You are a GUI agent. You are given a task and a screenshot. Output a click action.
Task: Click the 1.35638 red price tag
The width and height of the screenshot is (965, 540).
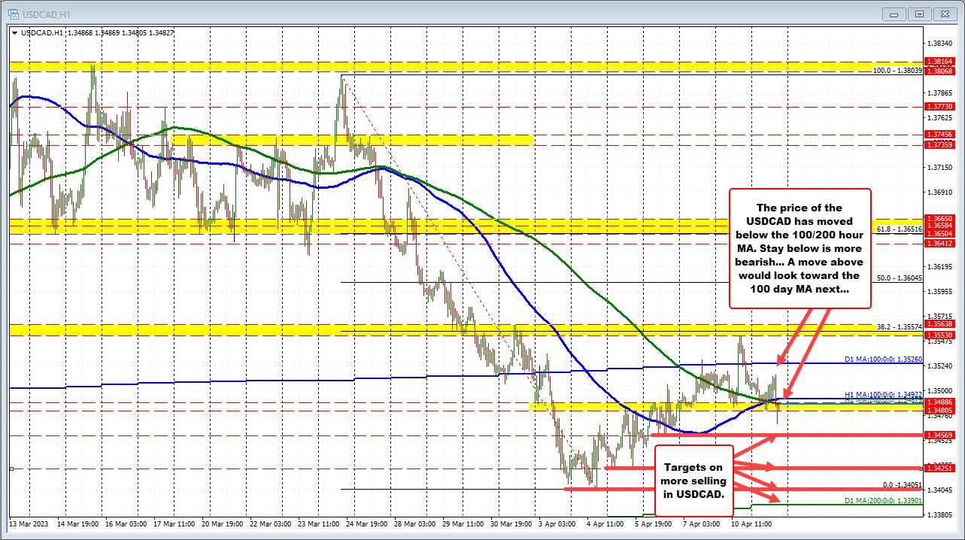pos(940,324)
